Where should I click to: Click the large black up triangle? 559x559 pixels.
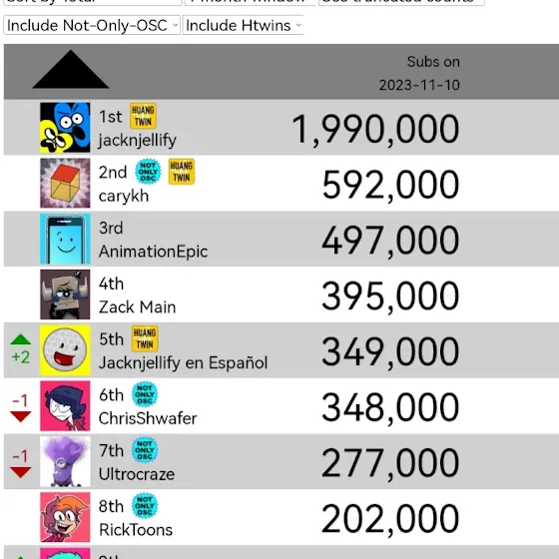coord(71,69)
